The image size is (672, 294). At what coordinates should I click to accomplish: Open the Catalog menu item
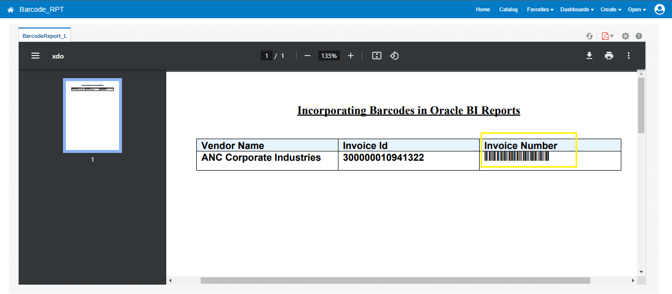(x=508, y=9)
